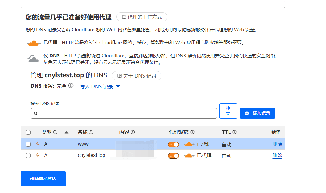326x193 pixels.
Task: Open 代理的工作方式 documentation button
Action: [142, 17]
